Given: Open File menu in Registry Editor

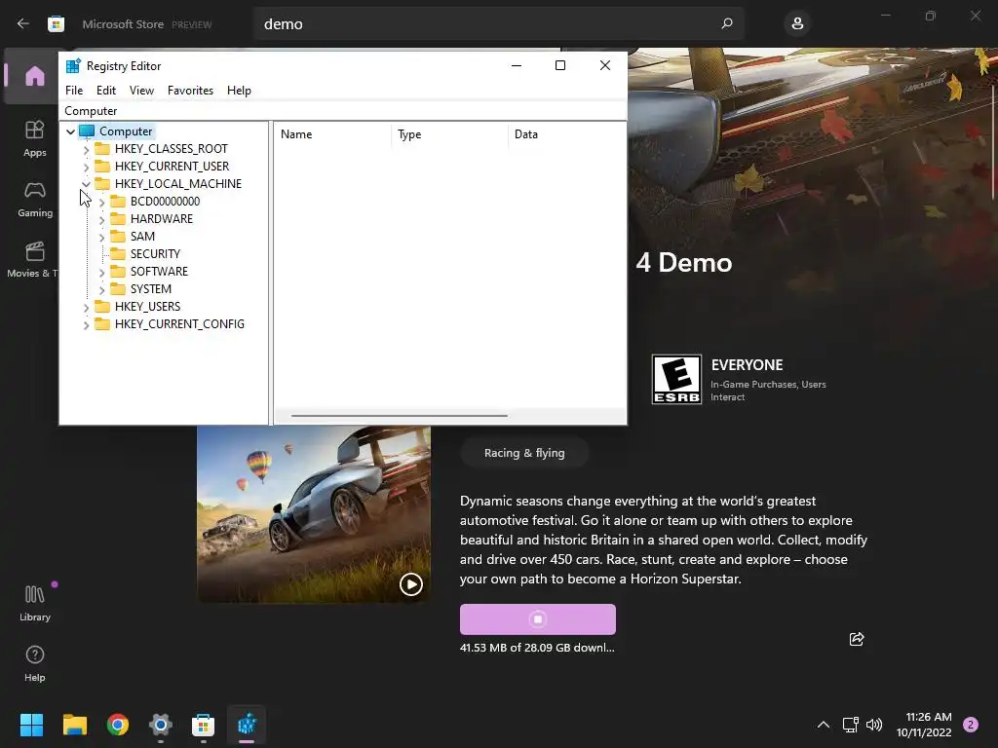Looking at the screenshot, I should tap(74, 91).
